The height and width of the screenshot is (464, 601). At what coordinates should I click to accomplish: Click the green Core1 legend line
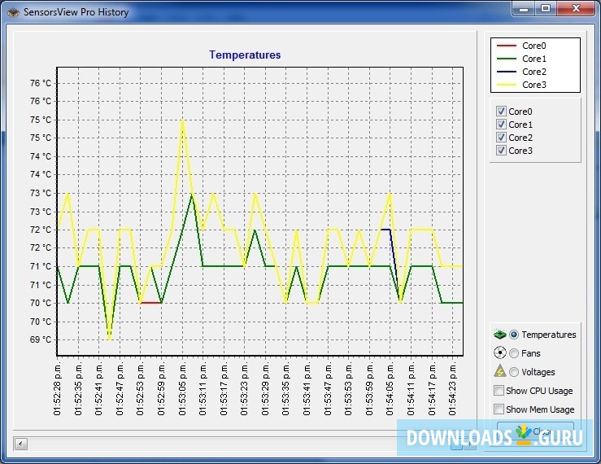coord(507,59)
